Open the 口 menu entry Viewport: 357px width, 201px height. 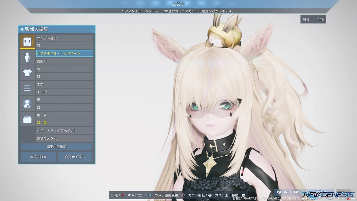[65, 107]
